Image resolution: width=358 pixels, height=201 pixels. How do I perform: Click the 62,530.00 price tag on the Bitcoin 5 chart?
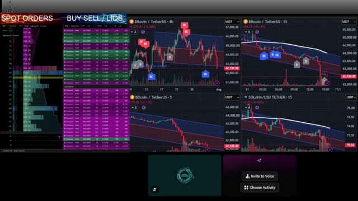(232, 146)
